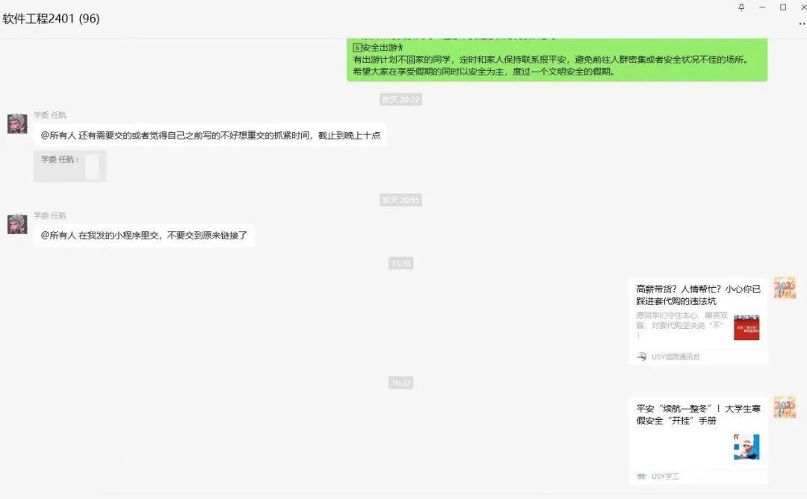Open the USY信院通讯台 source icon
The width and height of the screenshot is (807, 499).
point(641,356)
